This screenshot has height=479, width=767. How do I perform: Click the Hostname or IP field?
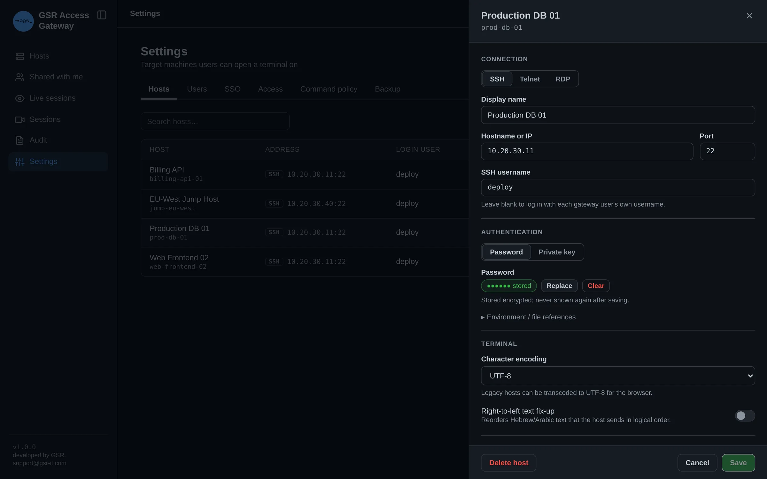click(x=587, y=151)
